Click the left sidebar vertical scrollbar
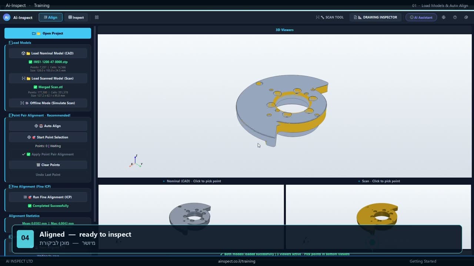 (x=95, y=124)
